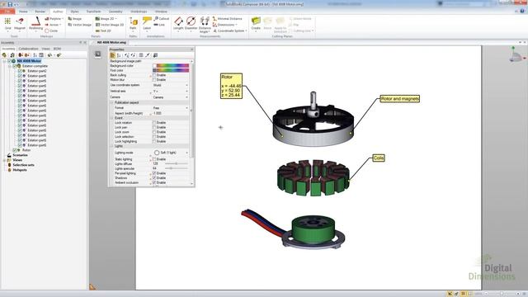Select Scenarios in the assembly tree
This screenshot has width=528, height=297.
[x=20, y=155]
